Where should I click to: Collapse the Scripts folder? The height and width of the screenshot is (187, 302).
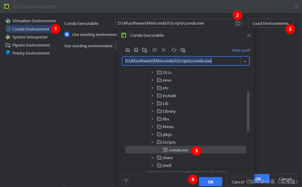click(x=152, y=142)
